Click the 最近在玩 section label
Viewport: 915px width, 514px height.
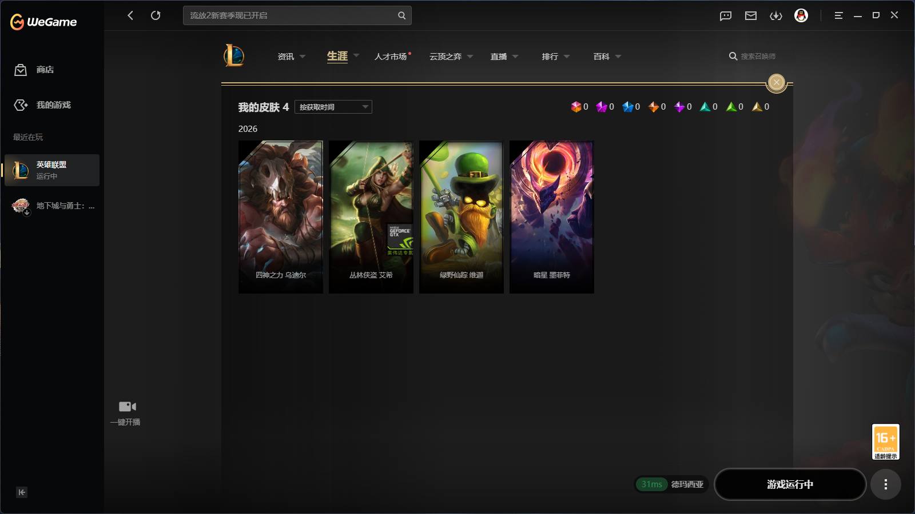[28, 137]
